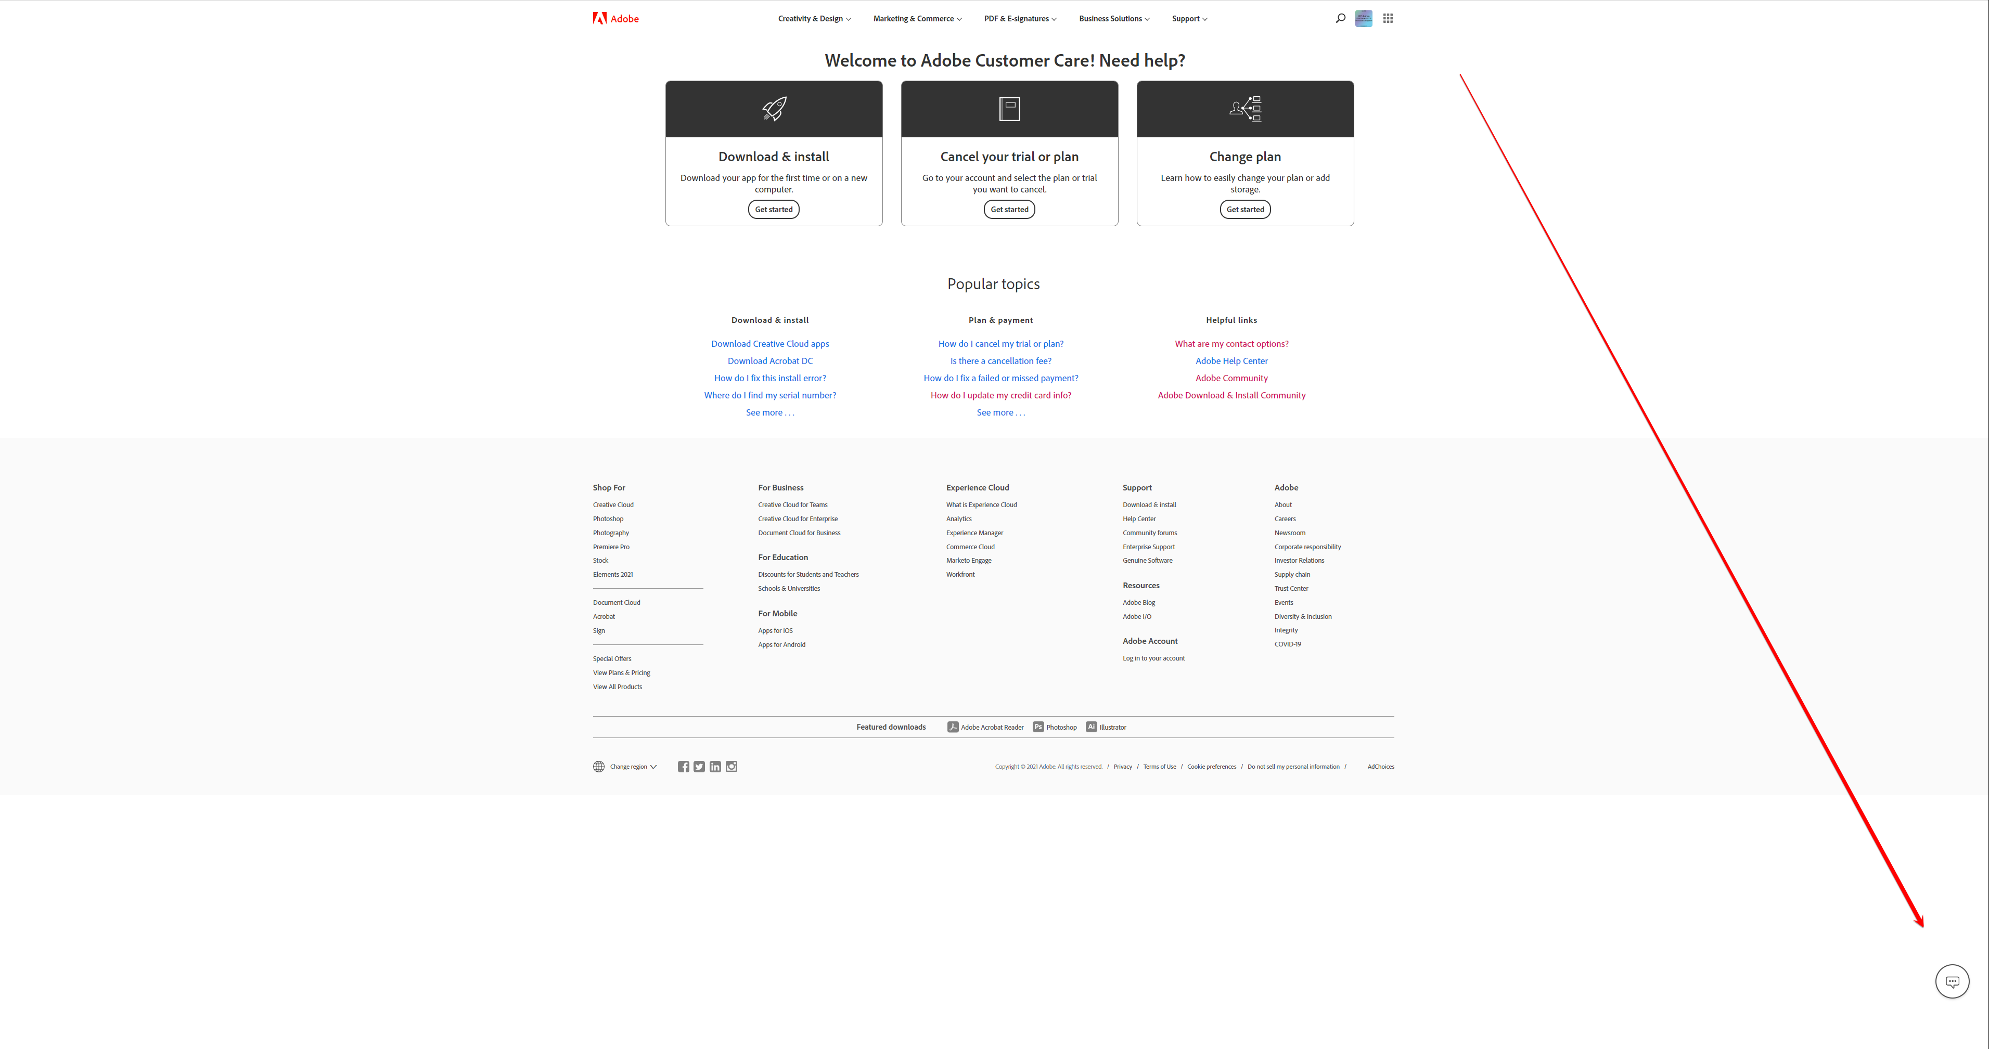The height and width of the screenshot is (1049, 1989).
Task: Click Log in to your account link
Action: [x=1152, y=657]
